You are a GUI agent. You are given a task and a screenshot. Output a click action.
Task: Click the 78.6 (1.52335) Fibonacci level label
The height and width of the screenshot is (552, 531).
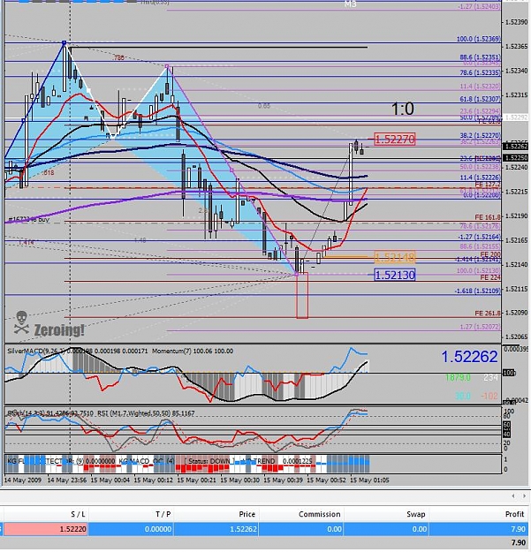[480, 72]
